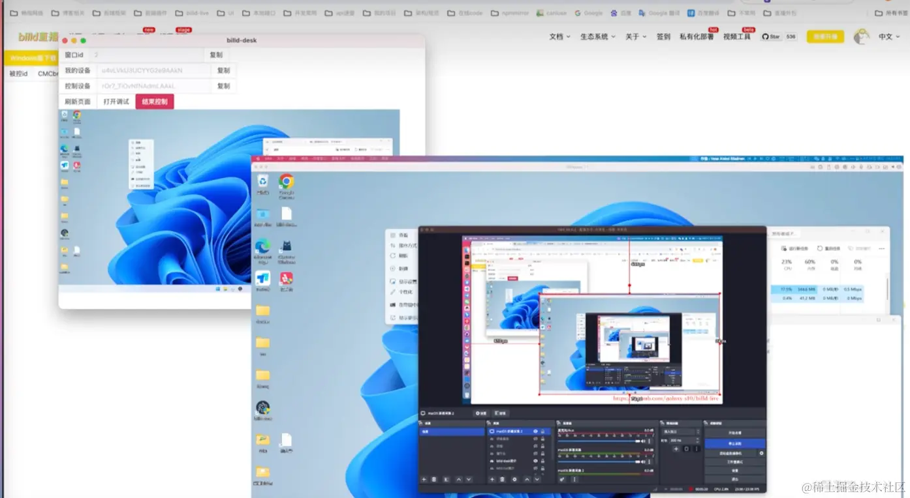The height and width of the screenshot is (498, 910).
Task: Open mixer options menu beside the audio gear
Action: [574, 479]
